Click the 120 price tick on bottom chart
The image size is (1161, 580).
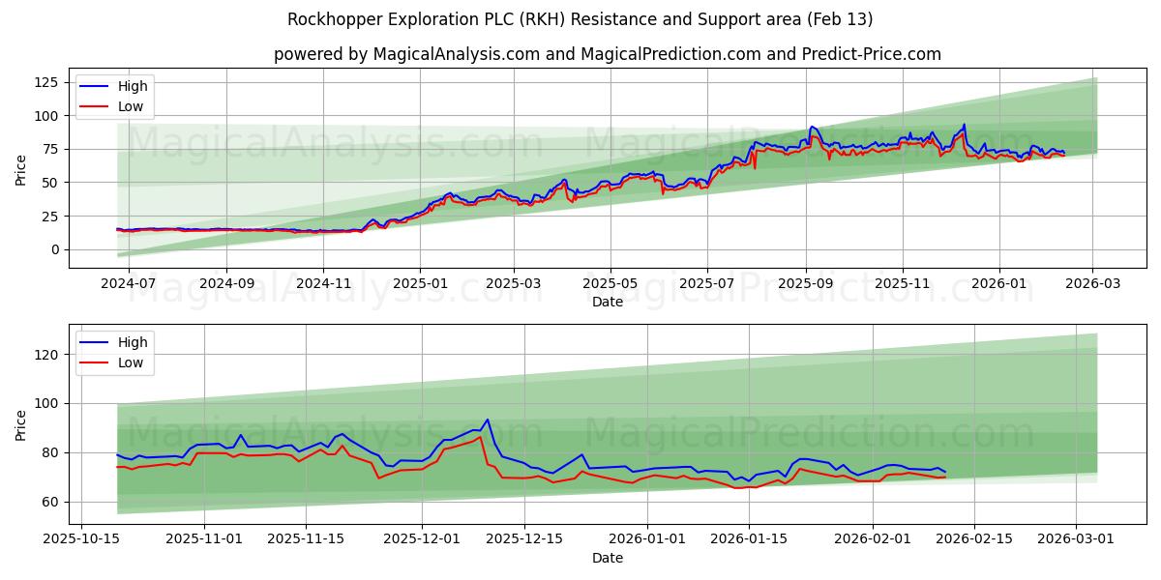point(48,355)
